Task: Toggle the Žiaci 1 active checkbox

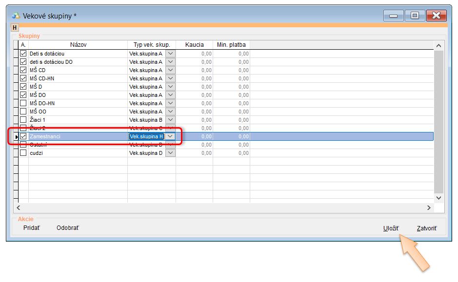Action: [x=23, y=120]
